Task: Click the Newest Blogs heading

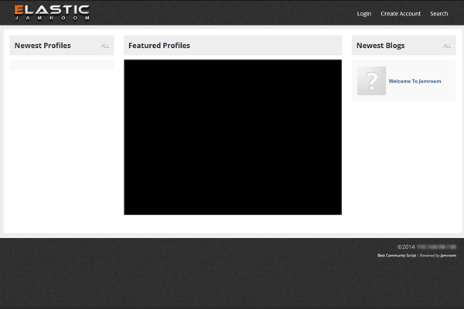Action: [380, 46]
